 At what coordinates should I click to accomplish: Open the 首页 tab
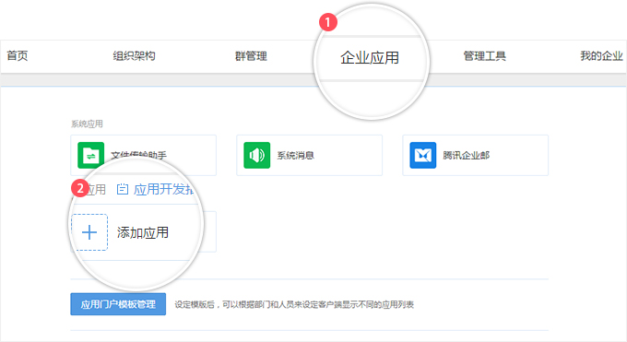[x=18, y=56]
